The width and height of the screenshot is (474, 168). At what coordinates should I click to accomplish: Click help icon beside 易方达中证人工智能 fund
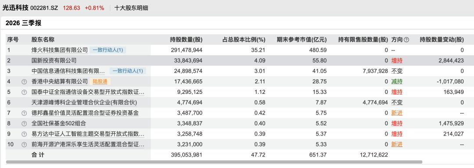click(24, 134)
